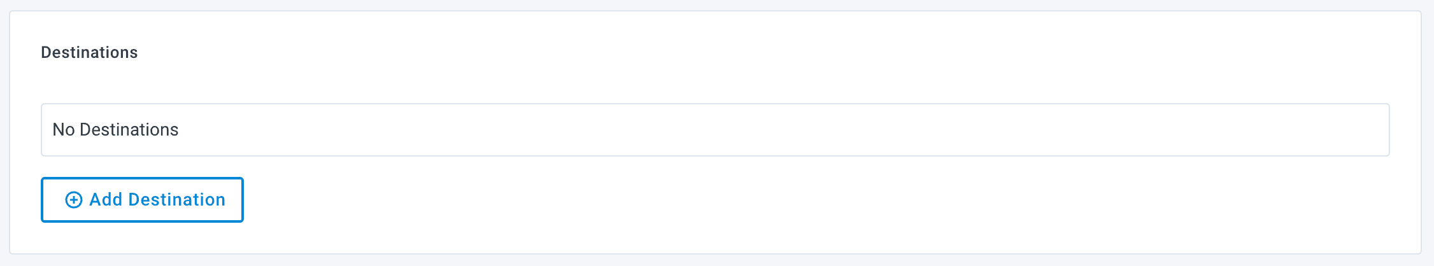
Task: Click the blue plus symbol icon
Action: (74, 200)
